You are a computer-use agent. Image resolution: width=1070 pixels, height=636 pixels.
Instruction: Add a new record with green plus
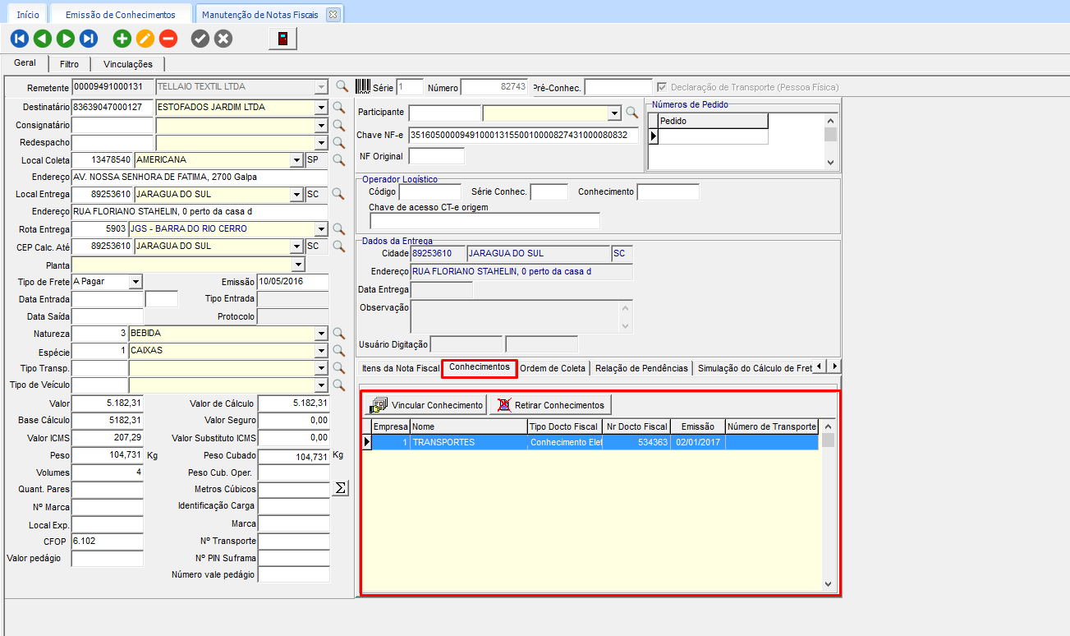click(x=122, y=38)
